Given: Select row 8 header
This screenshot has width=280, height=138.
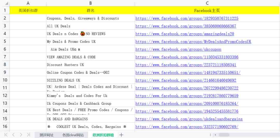Looking at the screenshot, I should [5, 64].
